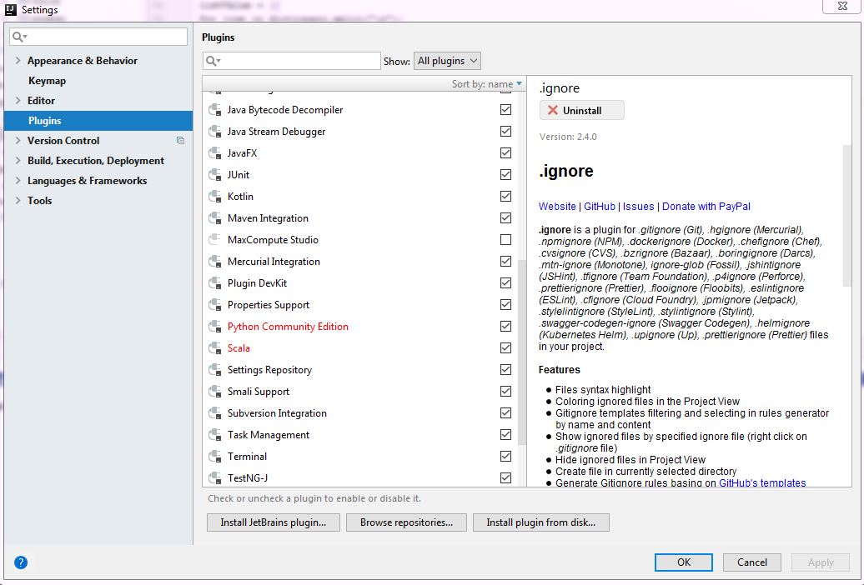864x585 pixels.
Task: Open the GitHub's templates link
Action: coord(762,482)
